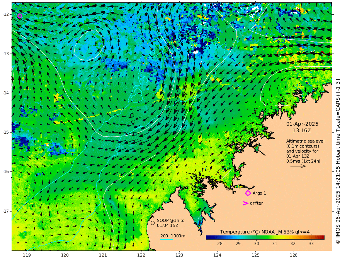340x262 pixels.
Task: Click the longitude axis label "126"
Action: [294, 255]
